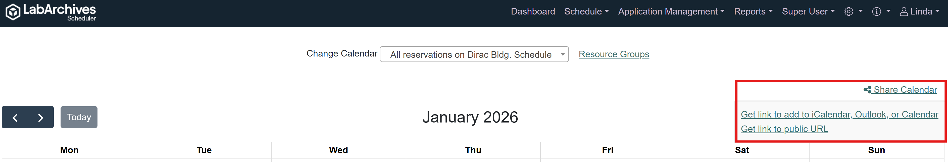Open the info help icon menu
The width and height of the screenshot is (948, 162).
877,12
